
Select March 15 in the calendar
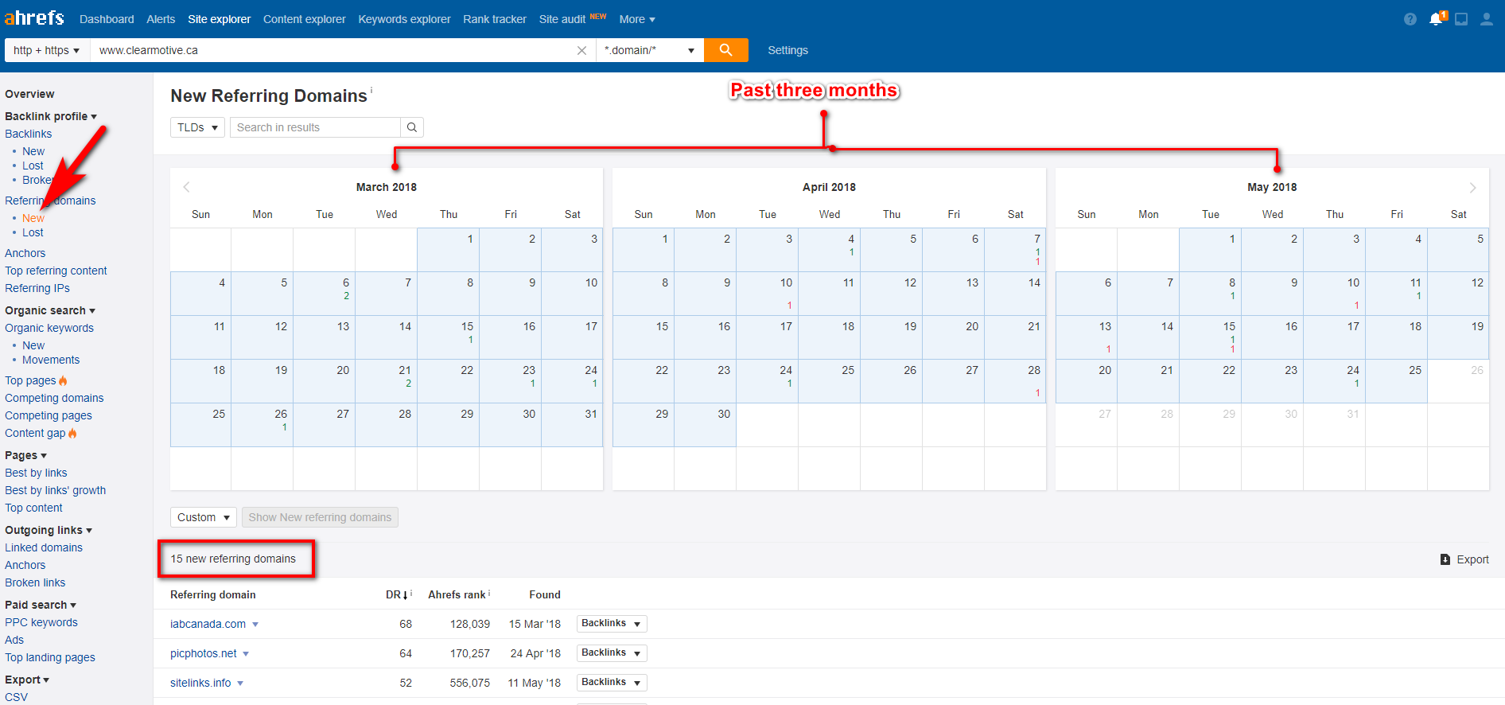pos(449,337)
